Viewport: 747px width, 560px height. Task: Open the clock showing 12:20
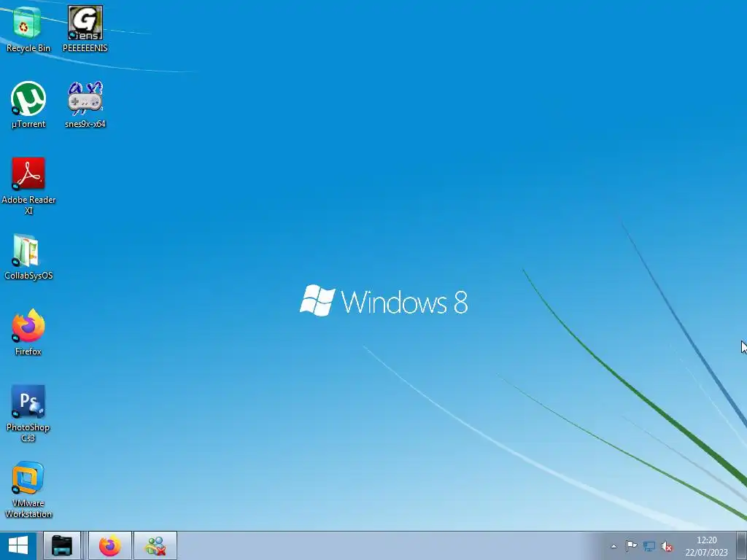pos(706,545)
